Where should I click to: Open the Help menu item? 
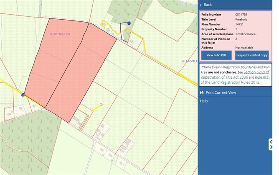point(204,101)
